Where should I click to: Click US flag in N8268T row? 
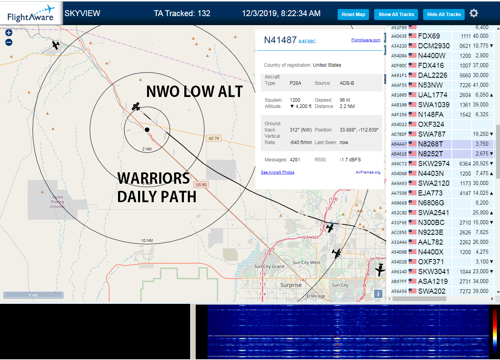412,144
